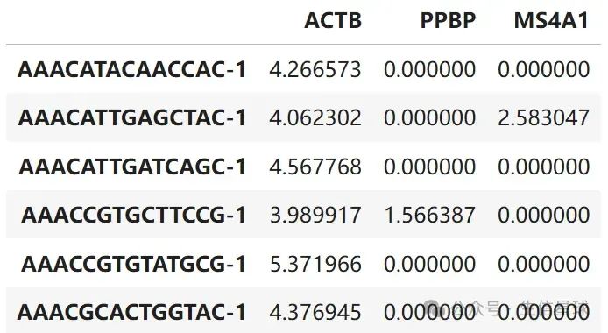Click the MS4A1 column header
608x333 pixels.
551,20
